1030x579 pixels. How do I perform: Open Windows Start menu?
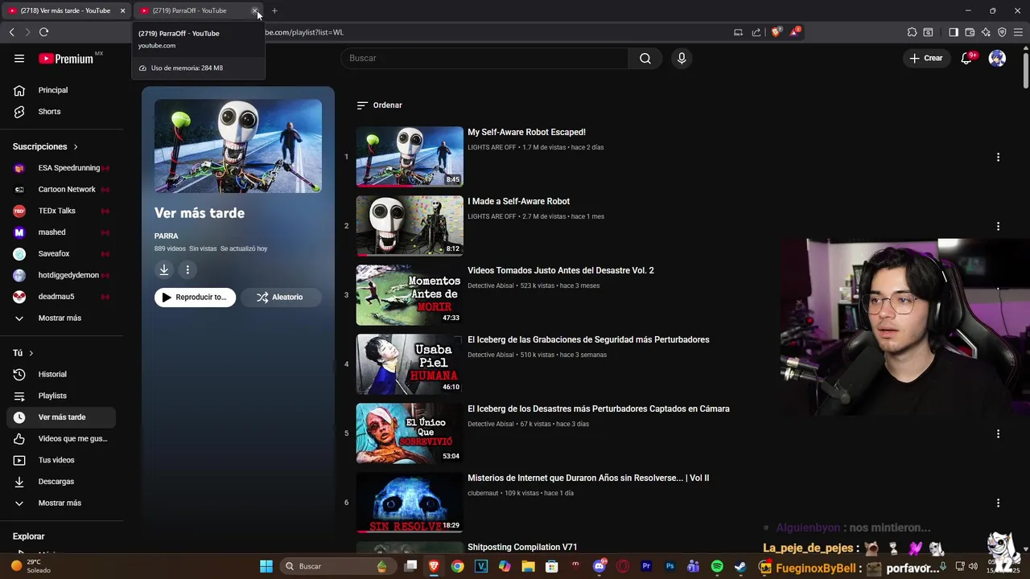pyautogui.click(x=266, y=566)
